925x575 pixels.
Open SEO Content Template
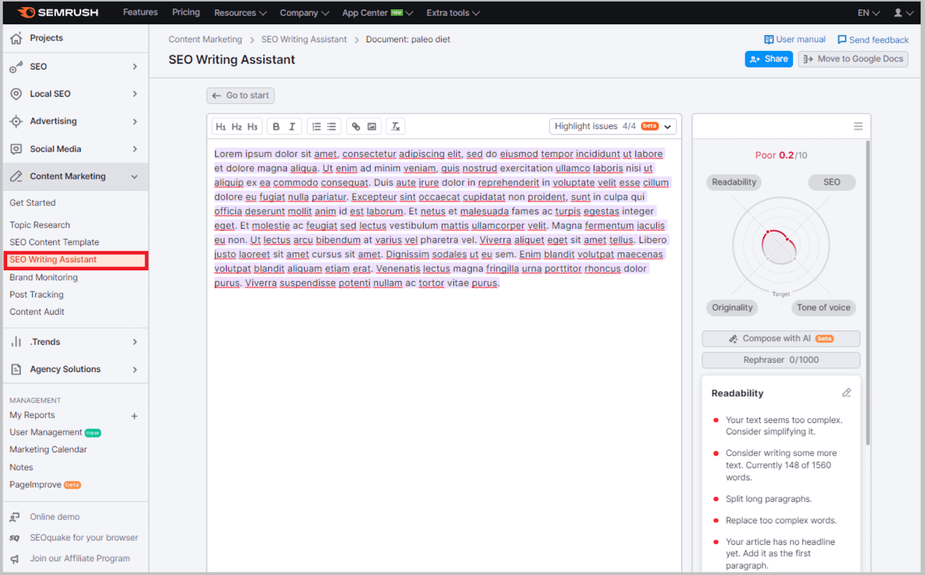54,242
